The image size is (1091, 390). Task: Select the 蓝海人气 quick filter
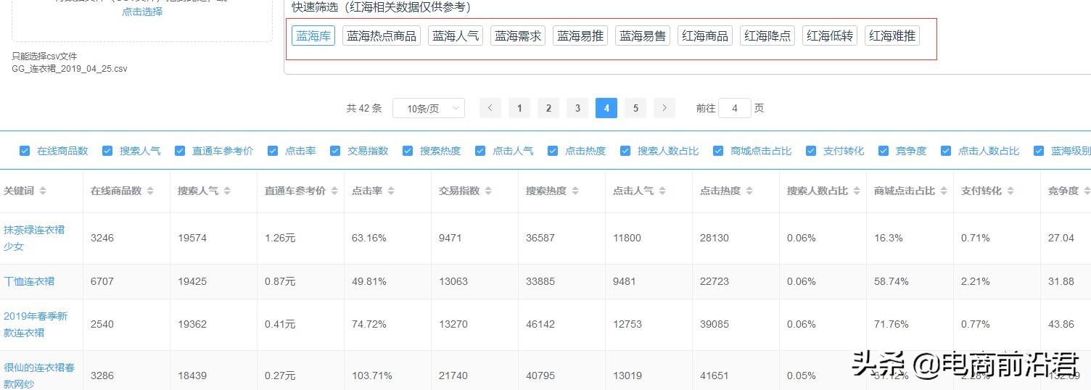(x=456, y=36)
